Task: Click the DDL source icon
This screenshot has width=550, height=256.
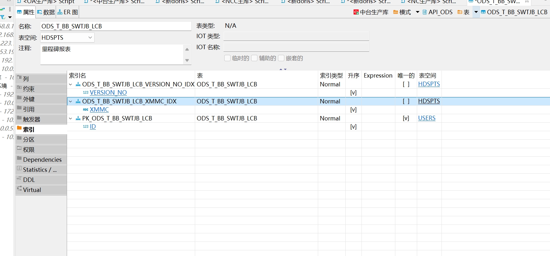Action: (19, 178)
